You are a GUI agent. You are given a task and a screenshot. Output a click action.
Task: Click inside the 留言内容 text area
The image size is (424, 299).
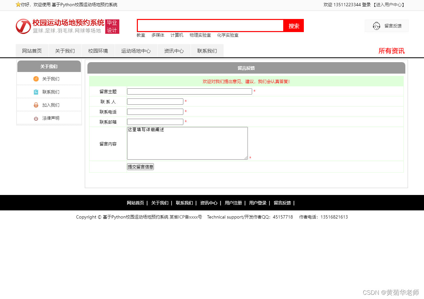click(x=187, y=143)
